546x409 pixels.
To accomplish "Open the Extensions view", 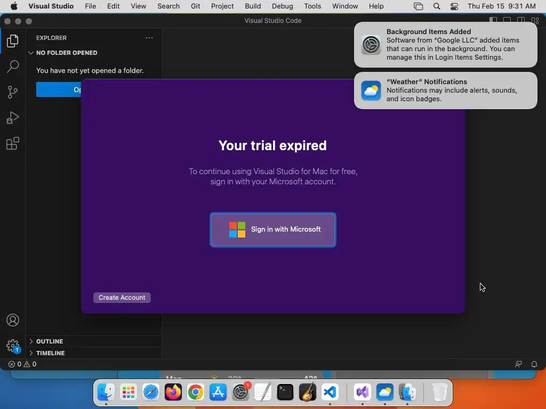I will tap(13, 143).
